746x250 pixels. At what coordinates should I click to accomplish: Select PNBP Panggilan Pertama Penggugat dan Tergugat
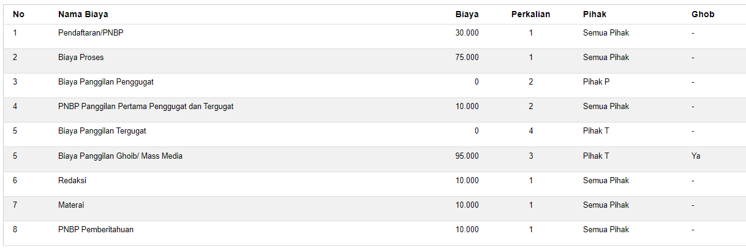(146, 107)
